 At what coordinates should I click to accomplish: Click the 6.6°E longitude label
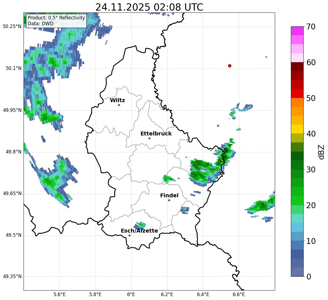pyautogui.click(x=239, y=294)
